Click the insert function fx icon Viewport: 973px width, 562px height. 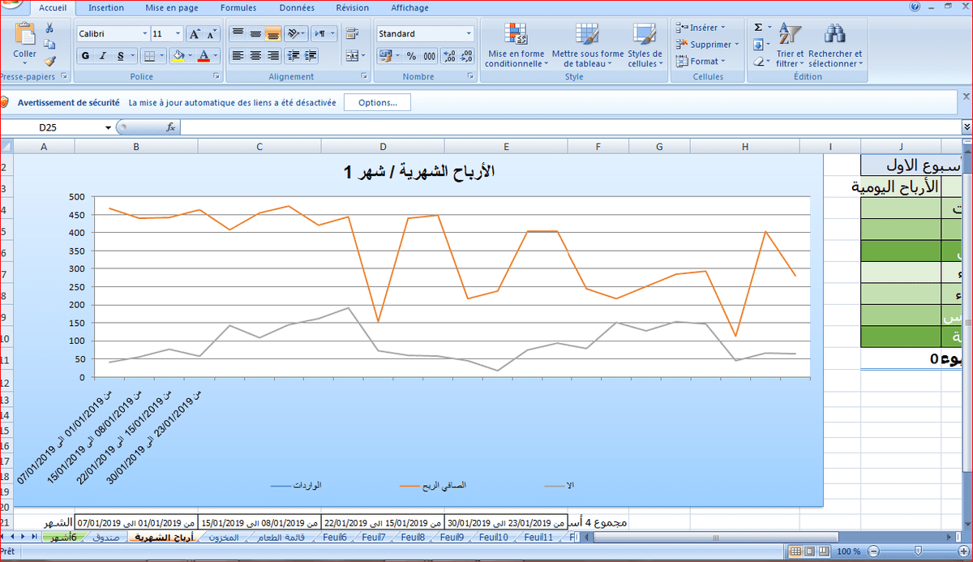pyautogui.click(x=171, y=127)
